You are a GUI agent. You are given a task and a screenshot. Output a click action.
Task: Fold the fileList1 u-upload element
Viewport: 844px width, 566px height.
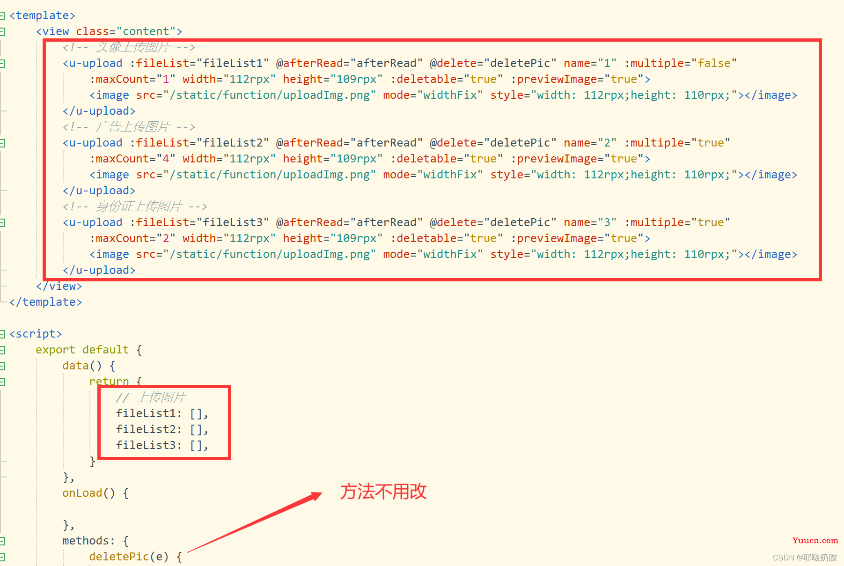pyautogui.click(x=2, y=64)
